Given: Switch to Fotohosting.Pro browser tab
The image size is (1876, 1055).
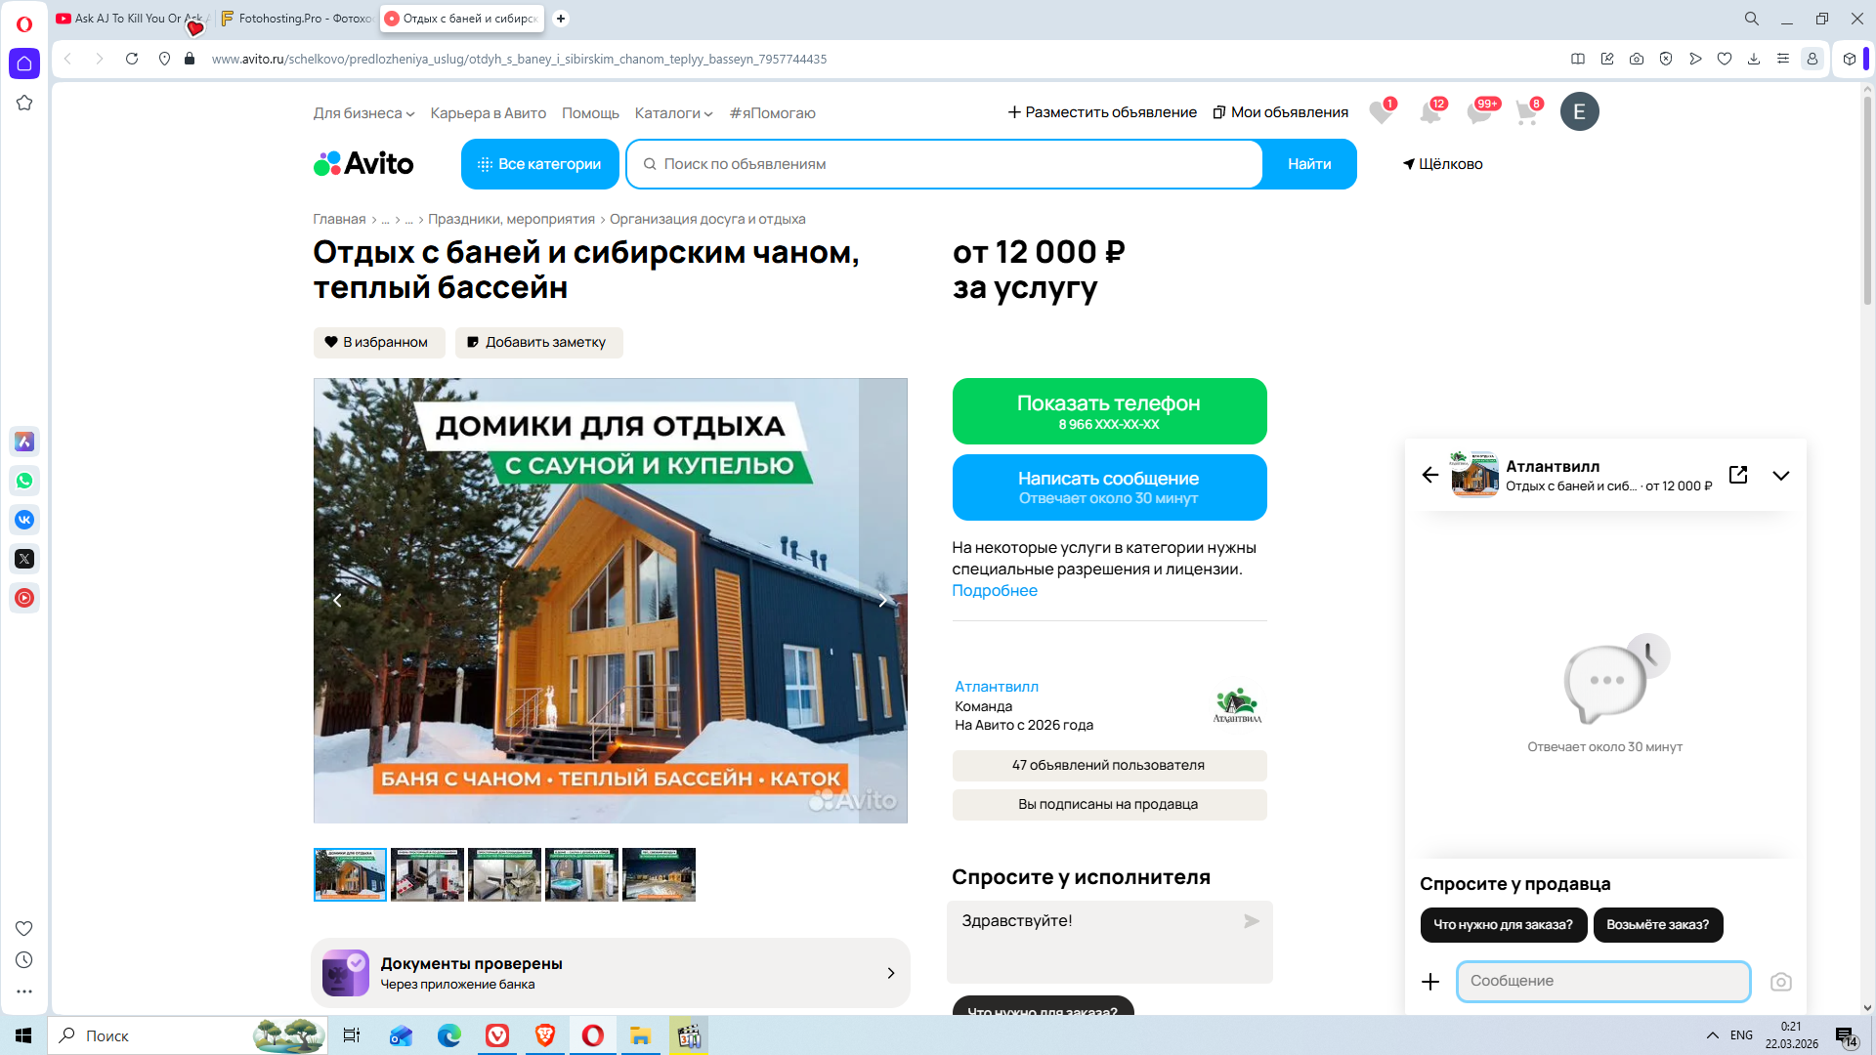Looking at the screenshot, I should 297,19.
